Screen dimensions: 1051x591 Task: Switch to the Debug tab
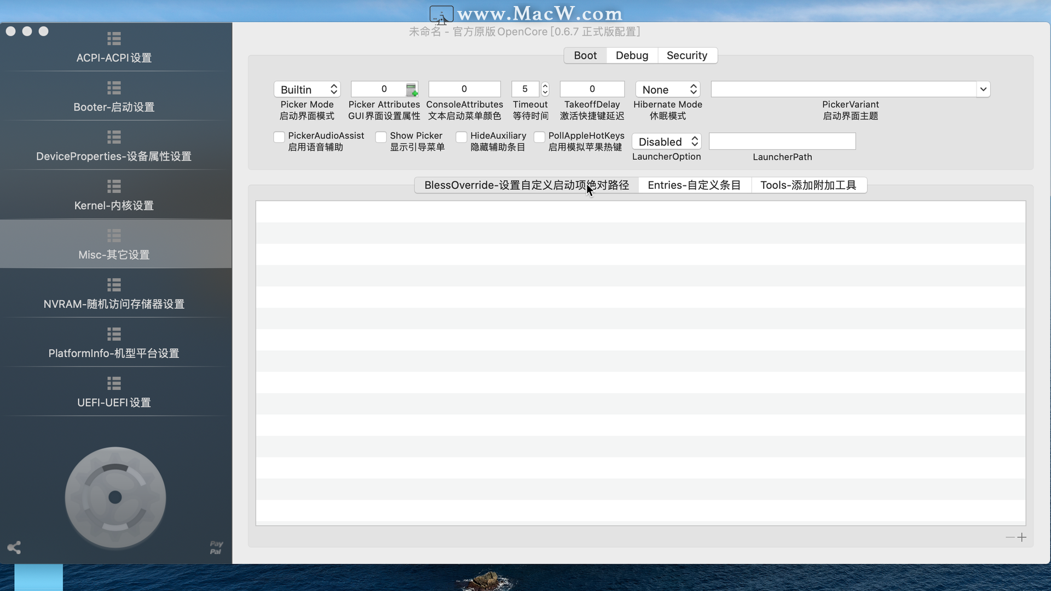(631, 55)
